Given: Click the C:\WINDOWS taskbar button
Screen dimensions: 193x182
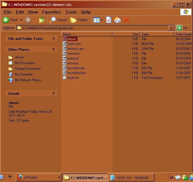Looking at the screenshot, I should [x=85, y=177].
